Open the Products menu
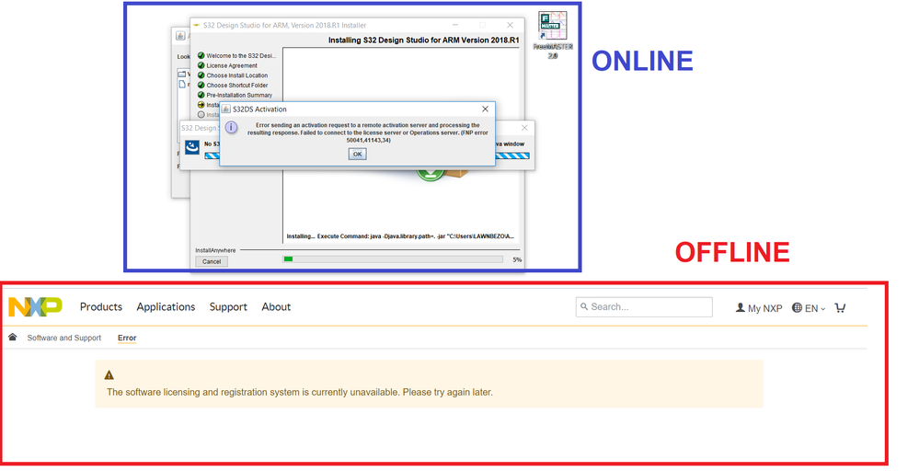The image size is (919, 471). 101,307
